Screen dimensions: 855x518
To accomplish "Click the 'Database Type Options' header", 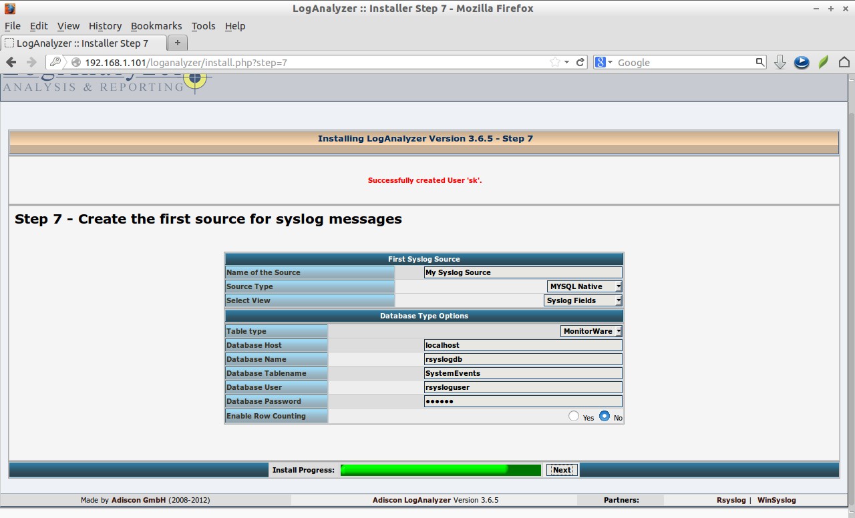I will 424,316.
